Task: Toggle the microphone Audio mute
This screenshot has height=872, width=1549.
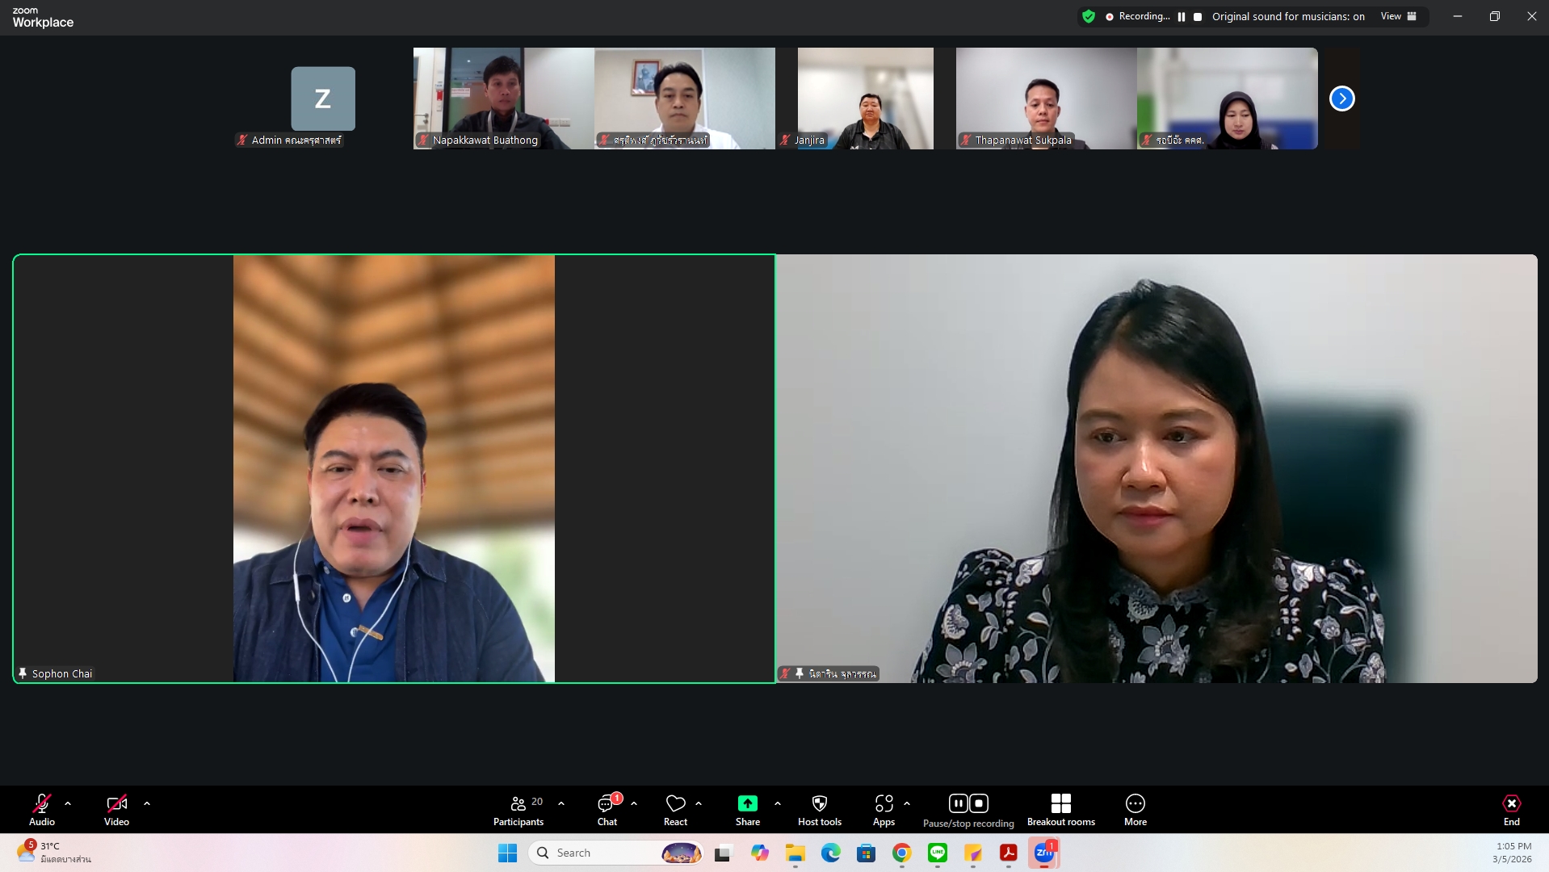Action: point(42,810)
